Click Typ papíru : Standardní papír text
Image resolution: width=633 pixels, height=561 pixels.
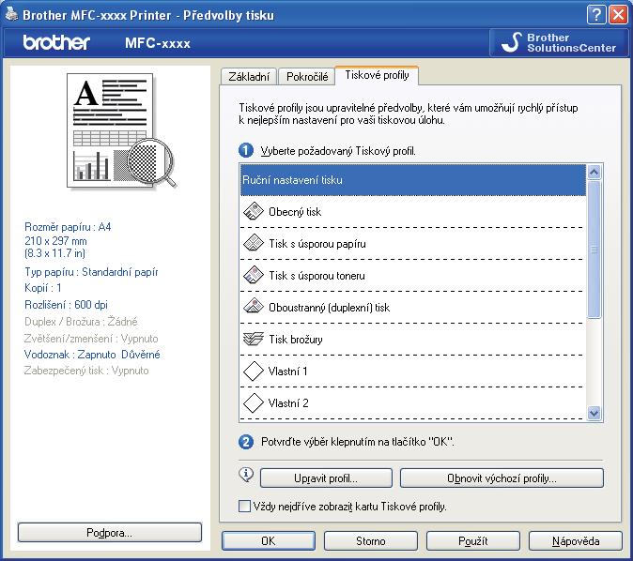pyautogui.click(x=91, y=272)
